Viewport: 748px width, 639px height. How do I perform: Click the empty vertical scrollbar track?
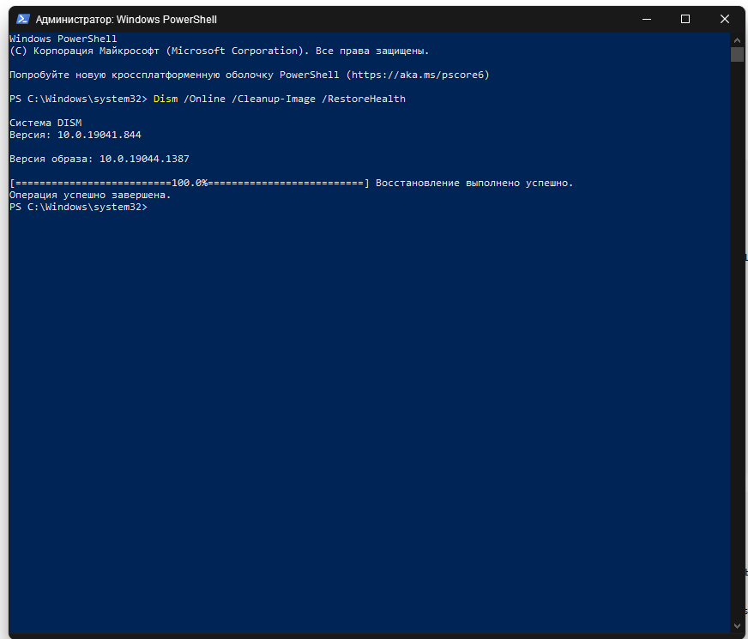coord(737,341)
